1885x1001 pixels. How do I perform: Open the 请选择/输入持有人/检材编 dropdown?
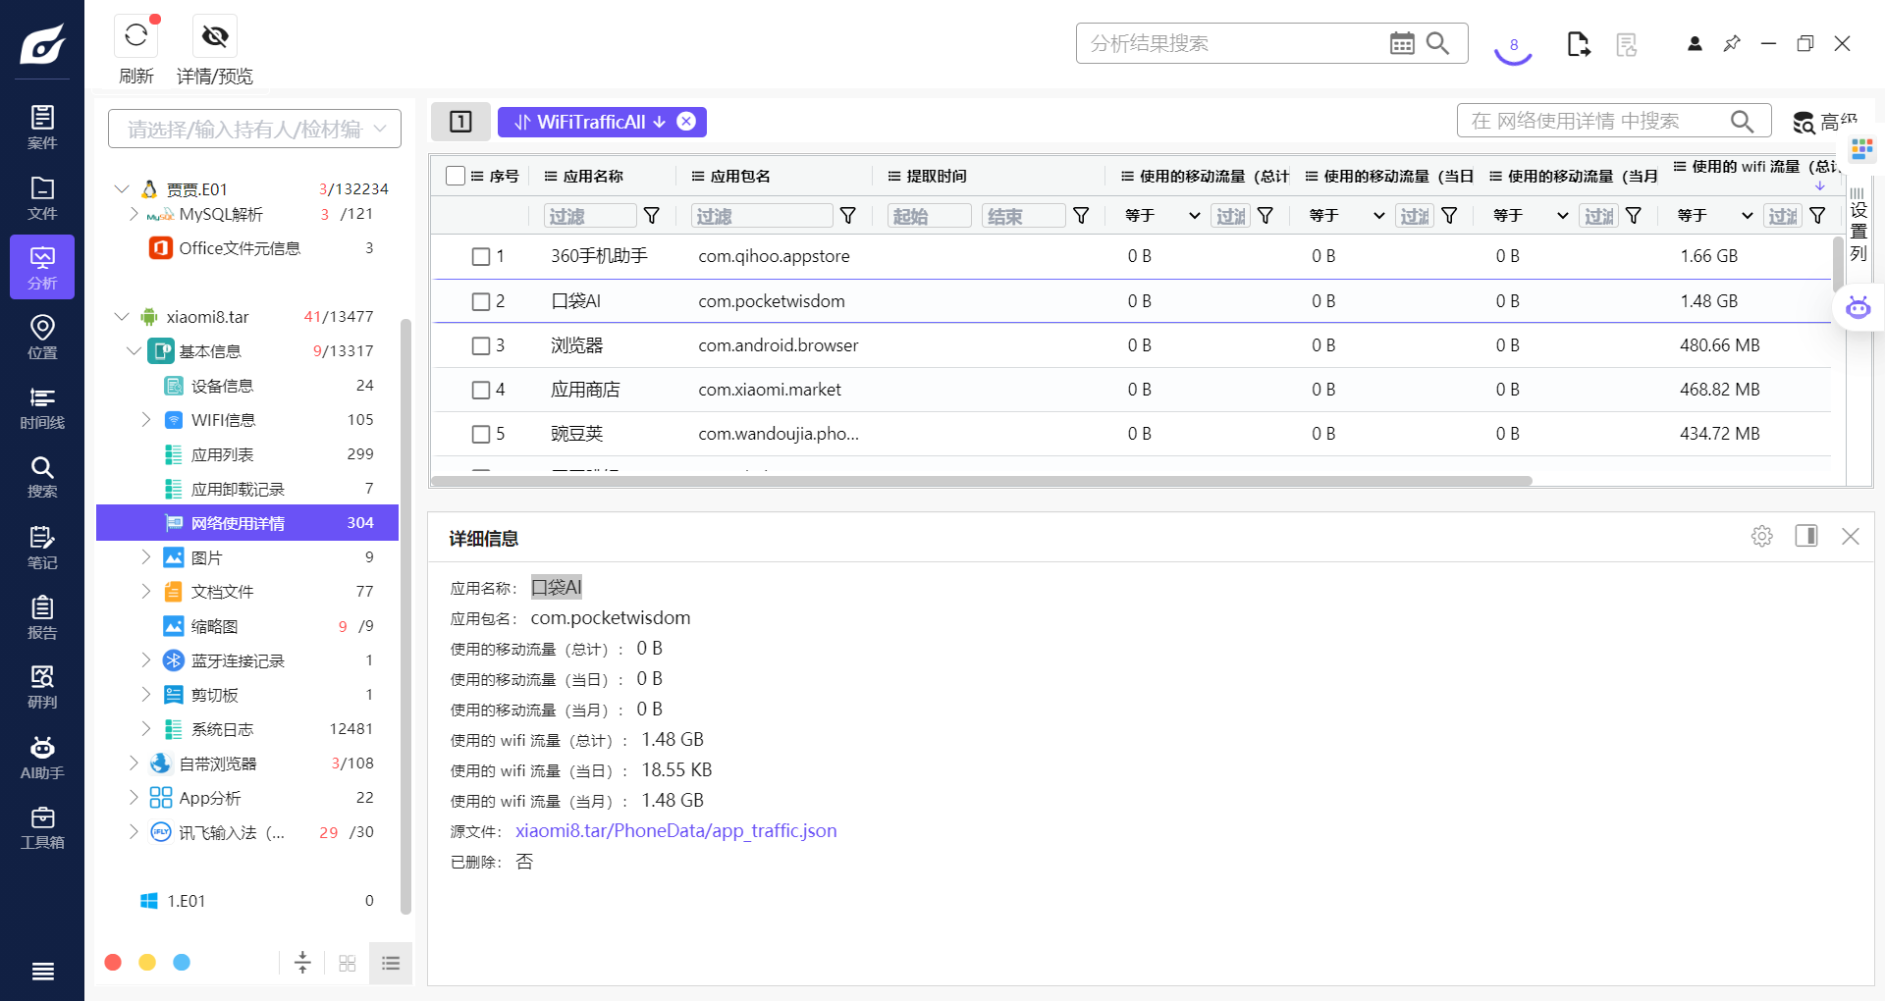pyautogui.click(x=254, y=129)
